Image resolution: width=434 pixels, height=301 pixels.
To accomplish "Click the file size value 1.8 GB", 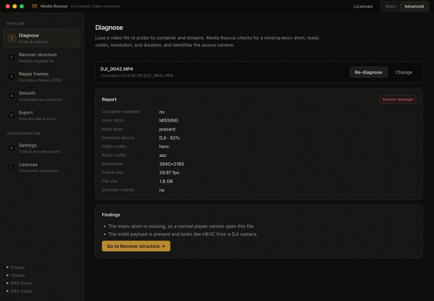I will click(x=166, y=181).
